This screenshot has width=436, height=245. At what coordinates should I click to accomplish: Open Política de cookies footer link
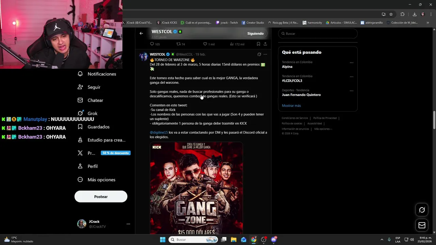[x=292, y=124]
